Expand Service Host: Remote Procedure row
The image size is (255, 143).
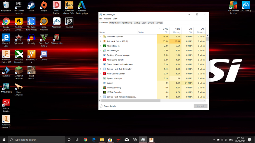coord(100,97)
